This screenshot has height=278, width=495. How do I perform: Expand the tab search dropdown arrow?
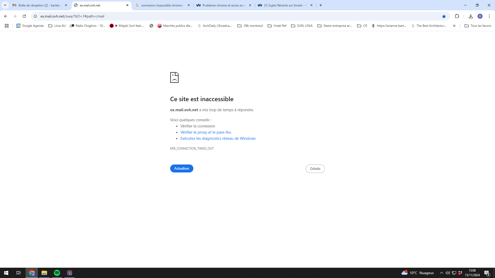click(5, 5)
